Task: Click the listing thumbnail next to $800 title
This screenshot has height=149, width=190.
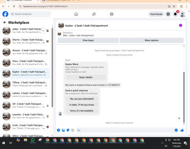Action: pyautogui.click(x=59, y=34)
